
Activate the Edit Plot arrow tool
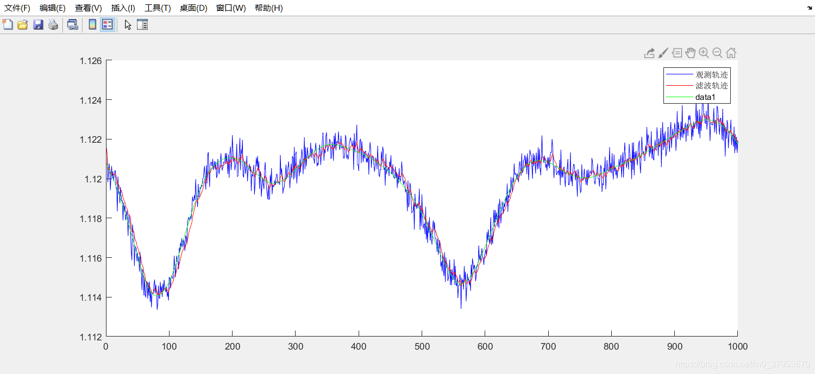[x=128, y=24]
